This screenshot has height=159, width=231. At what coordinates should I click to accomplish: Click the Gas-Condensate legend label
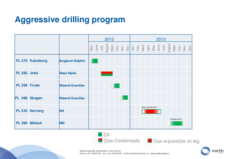[122, 141]
